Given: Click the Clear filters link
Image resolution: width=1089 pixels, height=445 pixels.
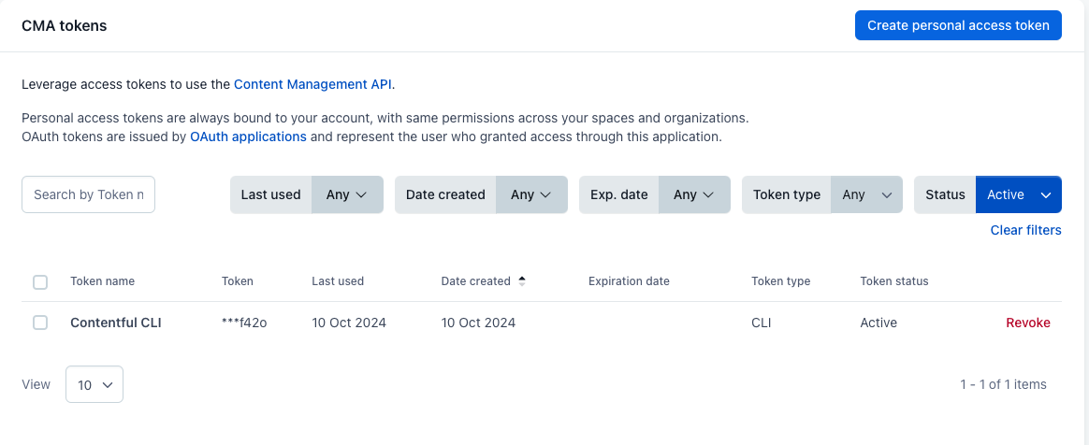Looking at the screenshot, I should 1025,230.
